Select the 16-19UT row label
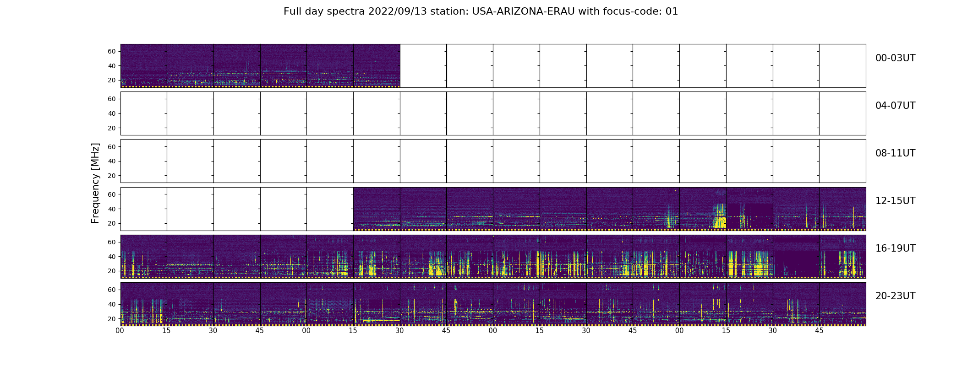Image resolution: width=962 pixels, height=366 pixels. coord(895,248)
